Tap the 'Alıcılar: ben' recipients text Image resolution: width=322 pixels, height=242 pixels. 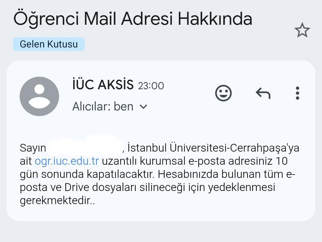click(x=103, y=107)
